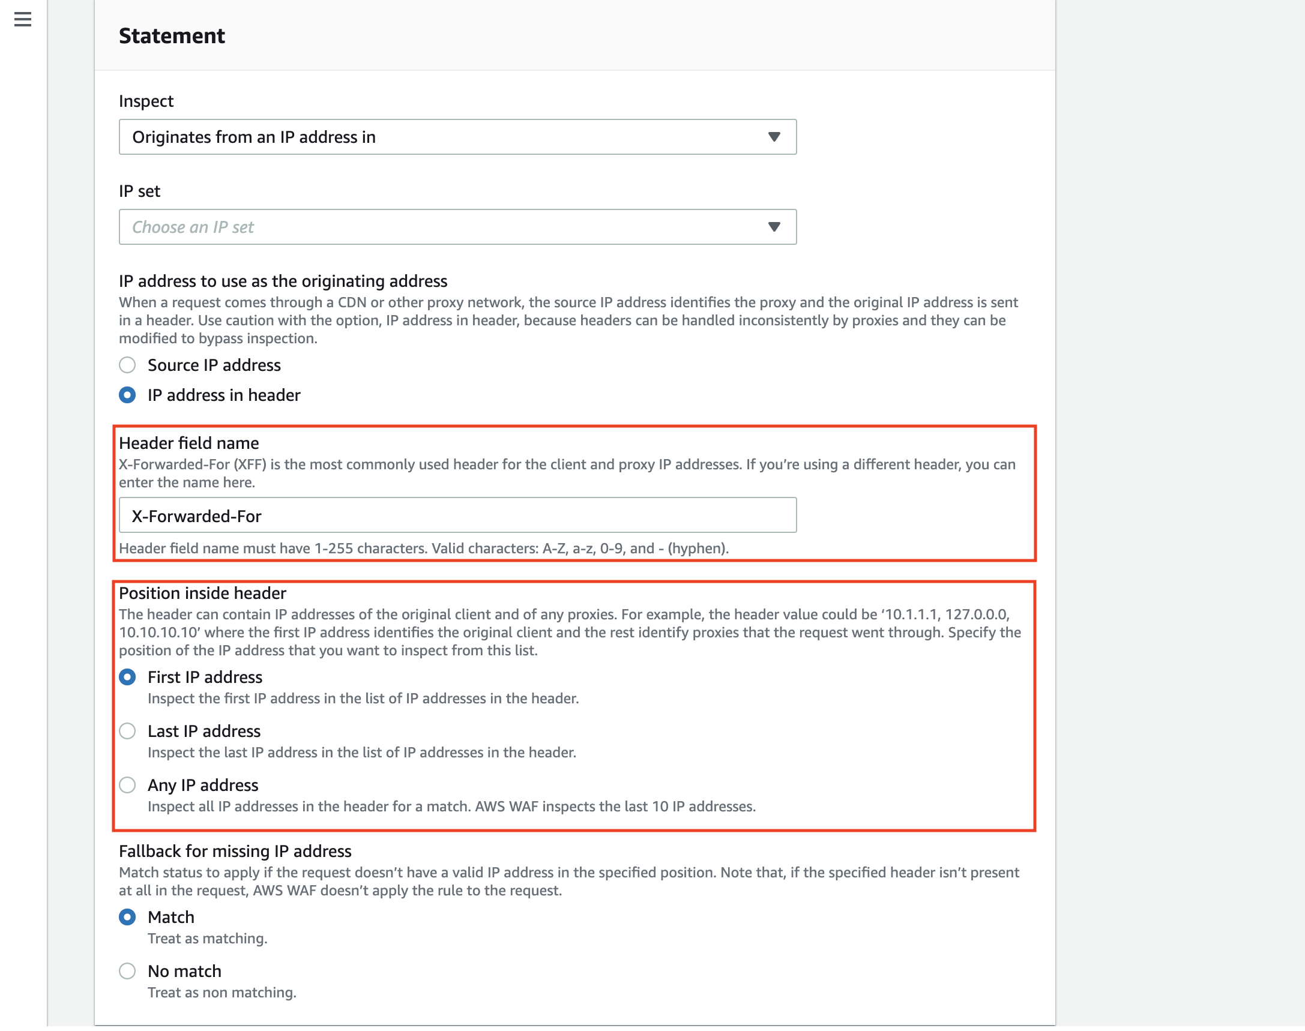Click the arrow icon in the Inspect field

pos(774,137)
